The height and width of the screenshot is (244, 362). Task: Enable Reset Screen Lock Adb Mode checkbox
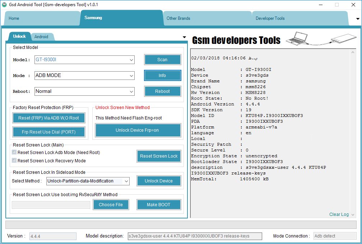(x=14, y=152)
